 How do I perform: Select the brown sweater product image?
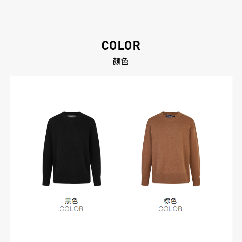[171, 149]
